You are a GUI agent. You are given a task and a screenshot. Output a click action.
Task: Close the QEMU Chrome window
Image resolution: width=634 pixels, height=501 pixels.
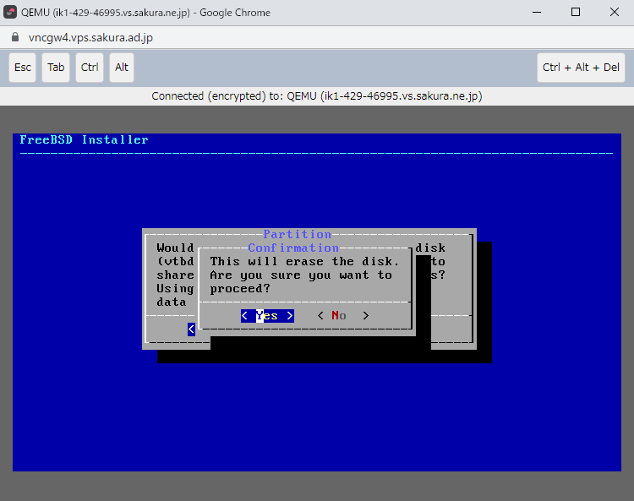point(614,12)
